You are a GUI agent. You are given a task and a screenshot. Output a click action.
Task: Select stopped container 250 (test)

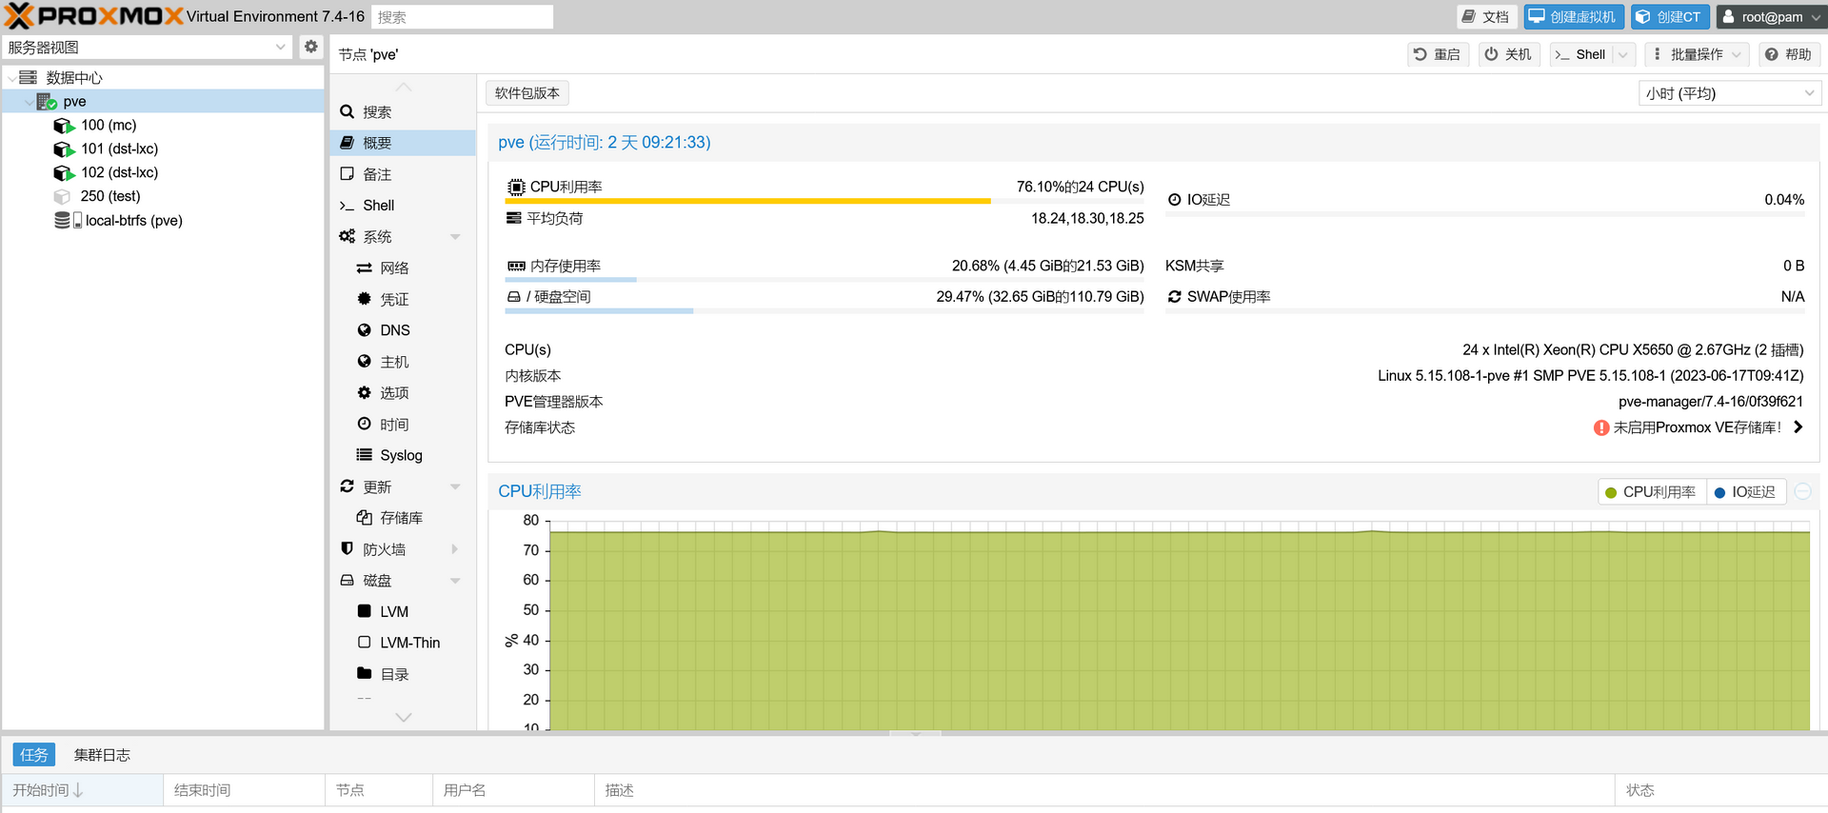[109, 196]
